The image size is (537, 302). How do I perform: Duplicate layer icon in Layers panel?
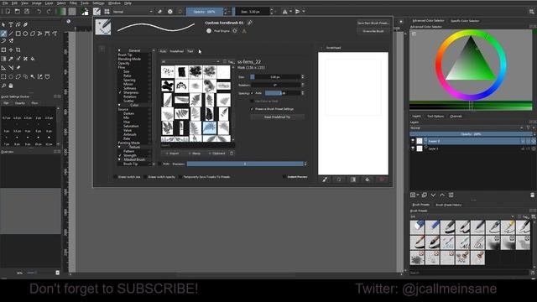pos(425,195)
